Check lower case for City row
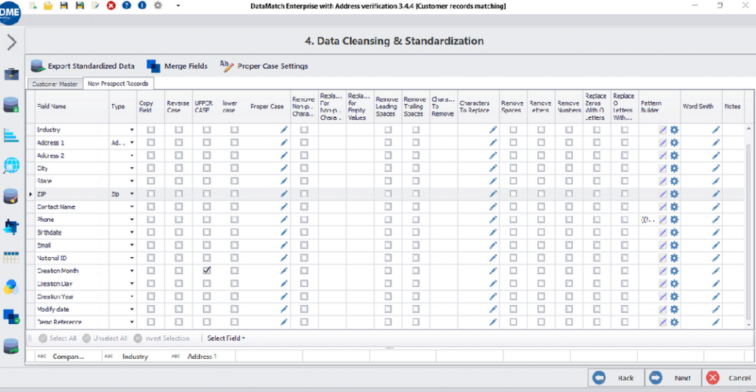 234,168
